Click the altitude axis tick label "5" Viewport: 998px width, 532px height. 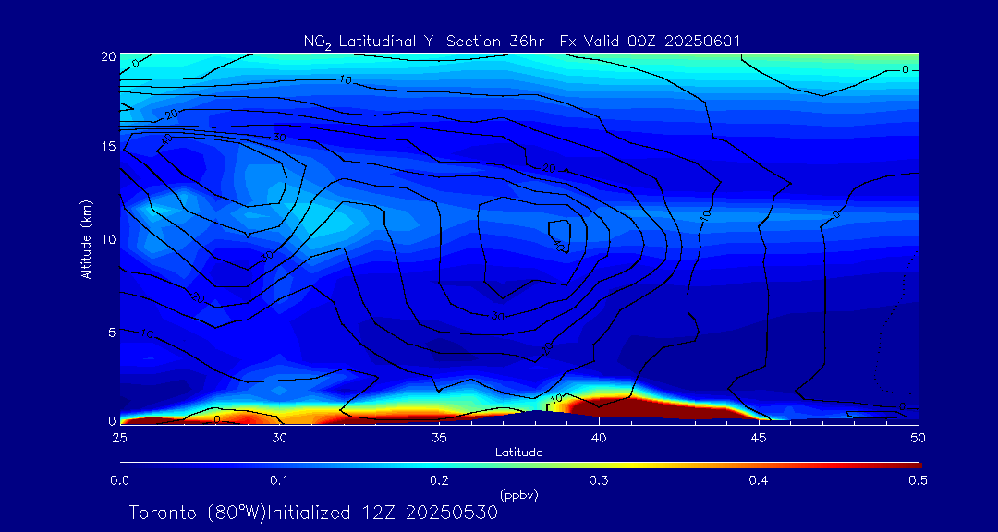pos(112,332)
